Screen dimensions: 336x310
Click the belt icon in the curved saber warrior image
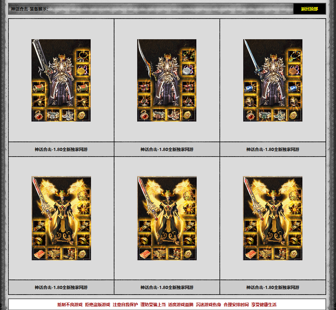click(x=159, y=115)
